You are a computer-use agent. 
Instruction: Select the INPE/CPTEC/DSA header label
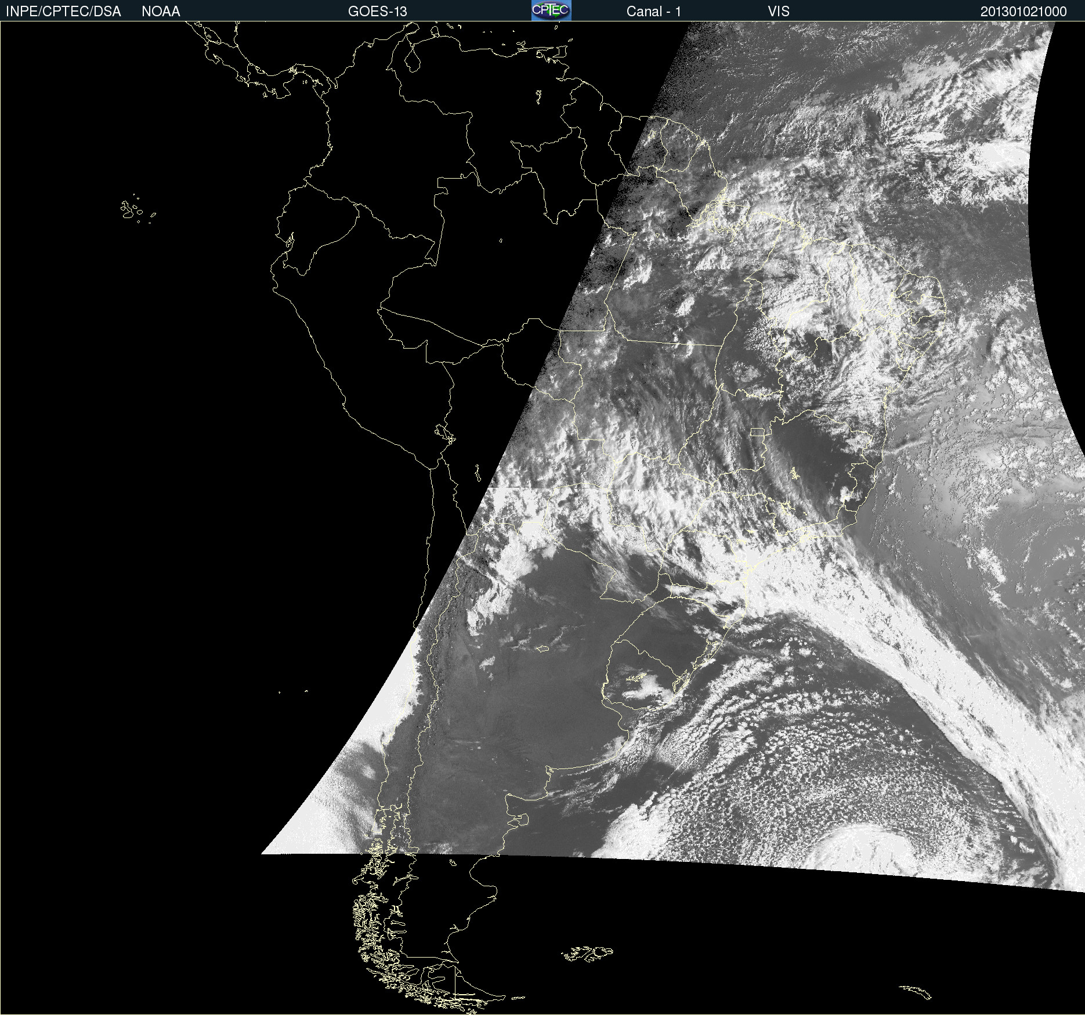[63, 12]
